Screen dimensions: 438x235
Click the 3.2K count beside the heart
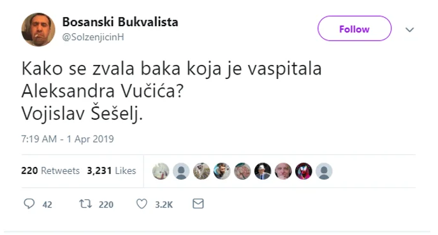(x=164, y=204)
